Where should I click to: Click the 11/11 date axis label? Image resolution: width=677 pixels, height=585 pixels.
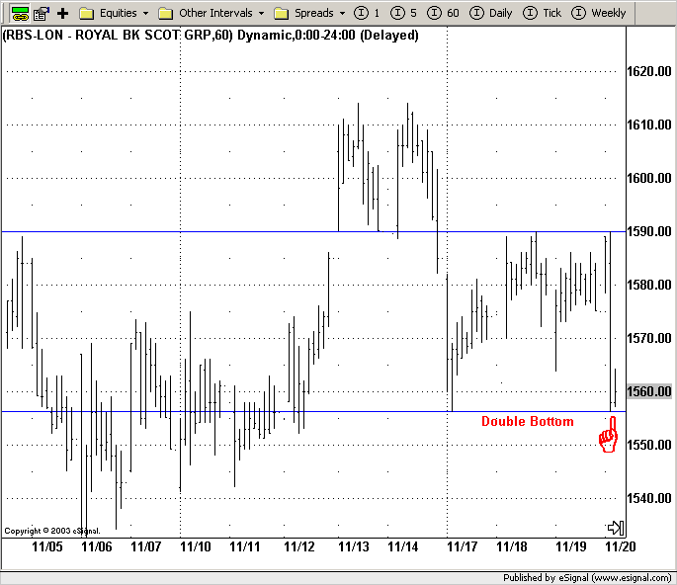pos(245,547)
